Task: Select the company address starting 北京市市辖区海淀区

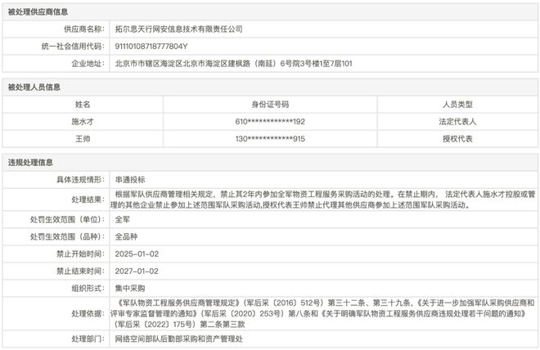Action: tap(233, 64)
